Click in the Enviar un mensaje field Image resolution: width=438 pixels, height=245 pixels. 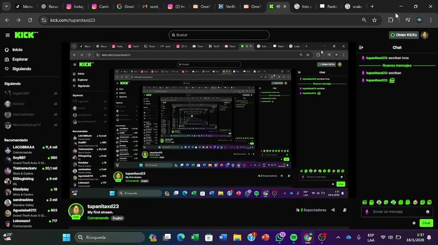397,212
